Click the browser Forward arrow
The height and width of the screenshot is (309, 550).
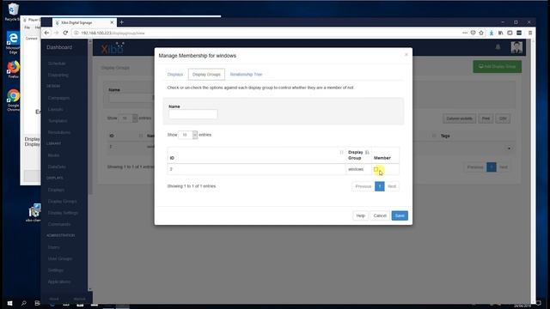56,33
